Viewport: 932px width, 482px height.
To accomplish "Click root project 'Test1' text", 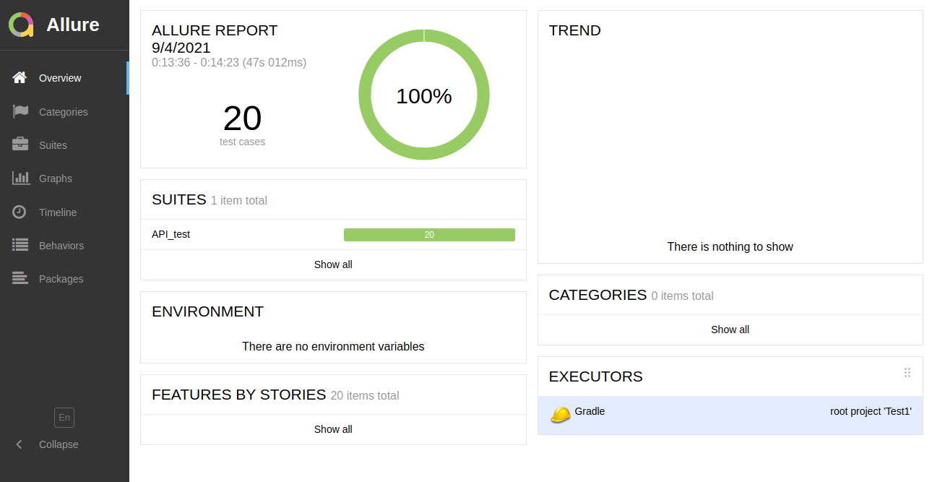I will click(871, 411).
